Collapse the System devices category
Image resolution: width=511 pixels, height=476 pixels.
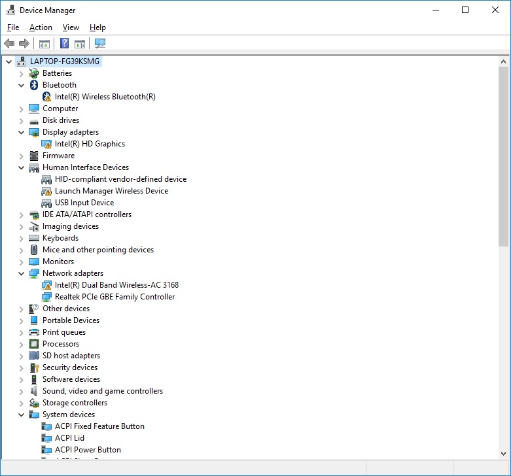click(21, 415)
